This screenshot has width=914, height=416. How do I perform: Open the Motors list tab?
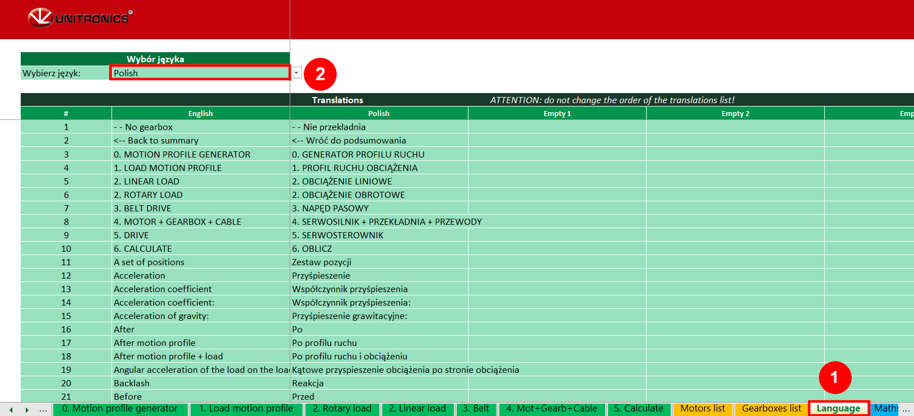click(703, 409)
